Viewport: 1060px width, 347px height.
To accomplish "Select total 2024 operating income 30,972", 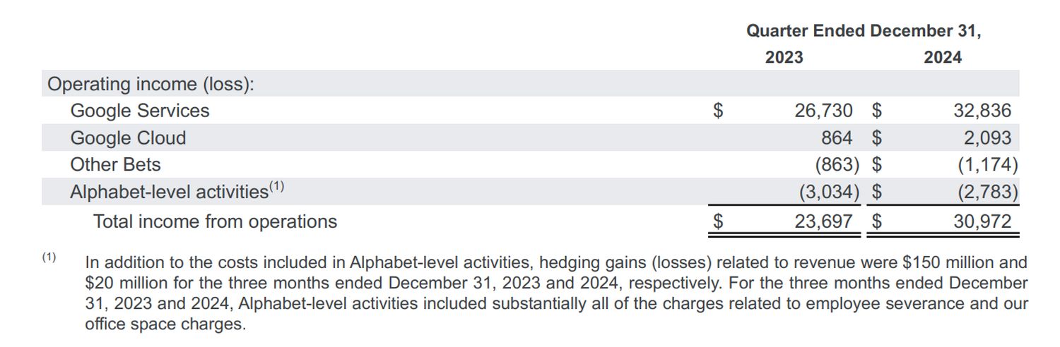I will coord(983,221).
